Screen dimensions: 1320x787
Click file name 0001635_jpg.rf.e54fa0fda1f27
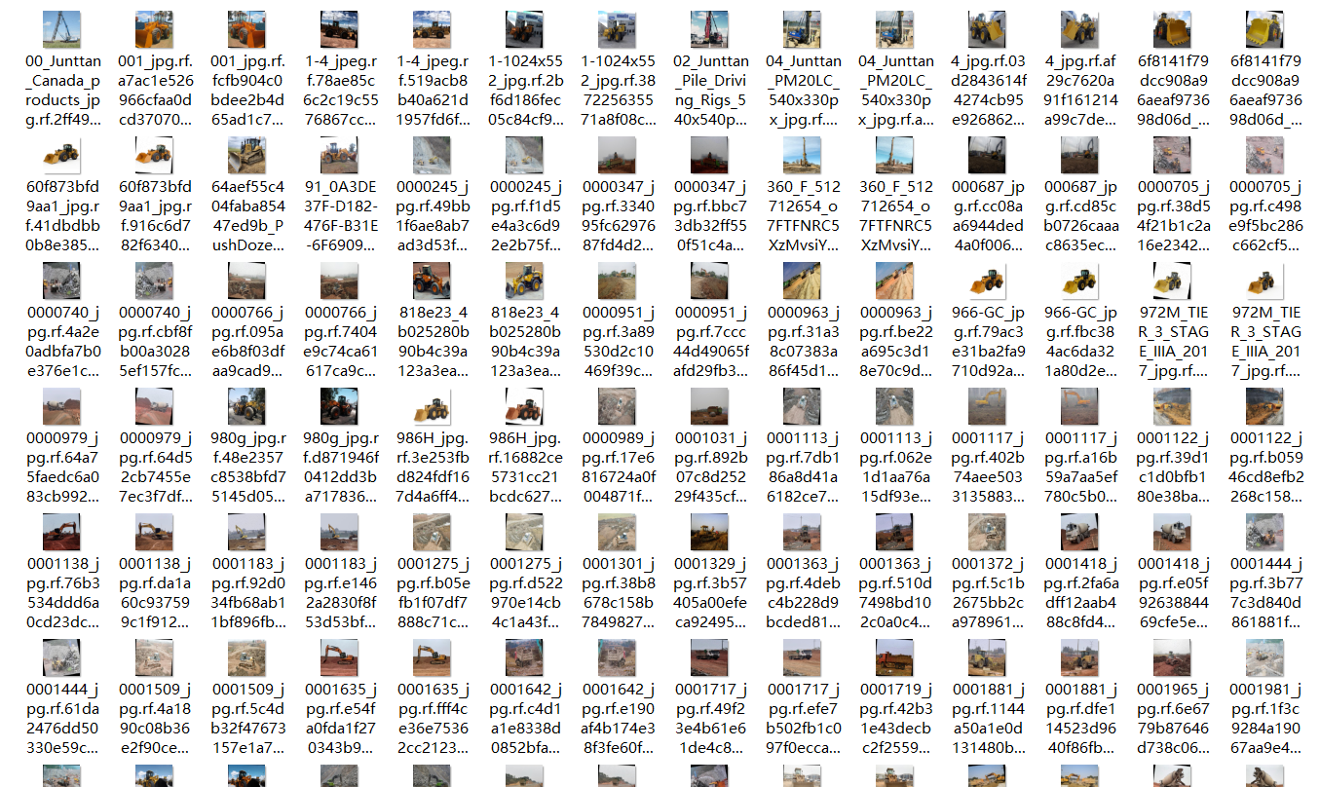click(x=340, y=719)
